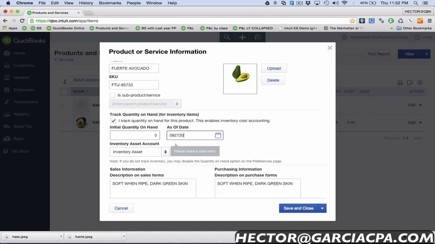
Task: Open Sales Tax in the sidebar
Action: (22, 126)
